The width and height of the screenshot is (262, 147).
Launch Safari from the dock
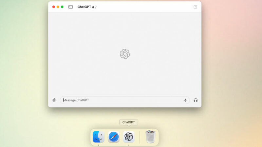pyautogui.click(x=114, y=137)
